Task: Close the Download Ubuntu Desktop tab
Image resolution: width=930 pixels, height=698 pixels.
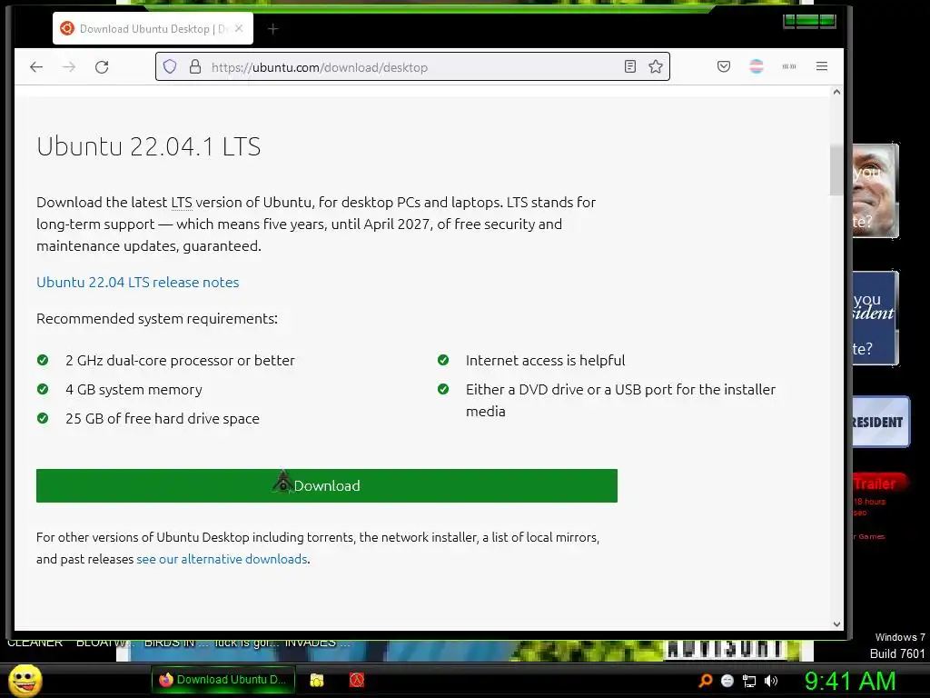Action: tap(239, 28)
